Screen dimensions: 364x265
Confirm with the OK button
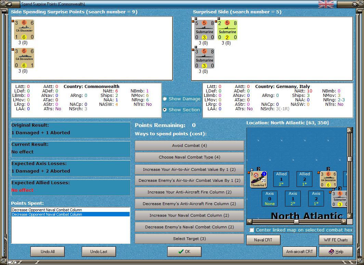pyautogui.click(x=184, y=252)
